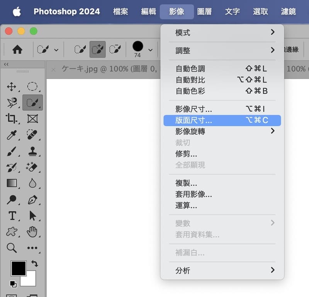Viewport: 309px width, 297px height.
Task: Choose 套用影像... menu item
Action: pos(222,195)
